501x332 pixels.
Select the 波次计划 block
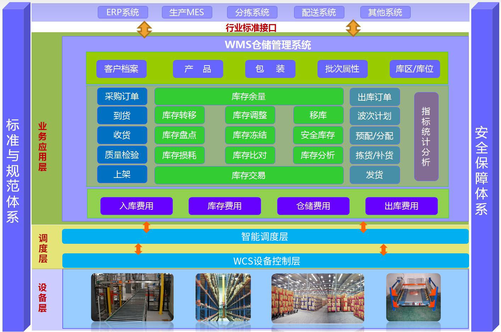click(375, 116)
